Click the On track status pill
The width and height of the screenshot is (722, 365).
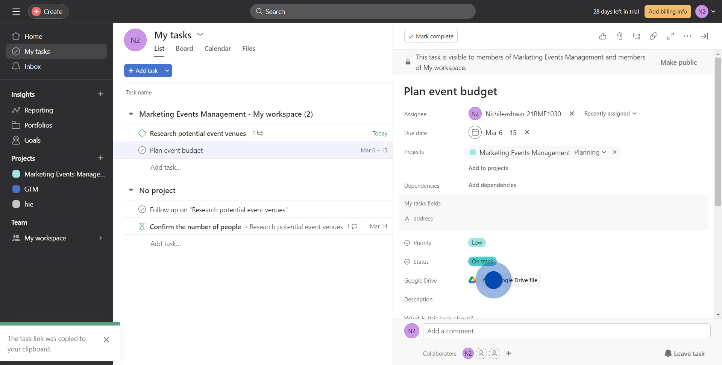[x=482, y=262]
